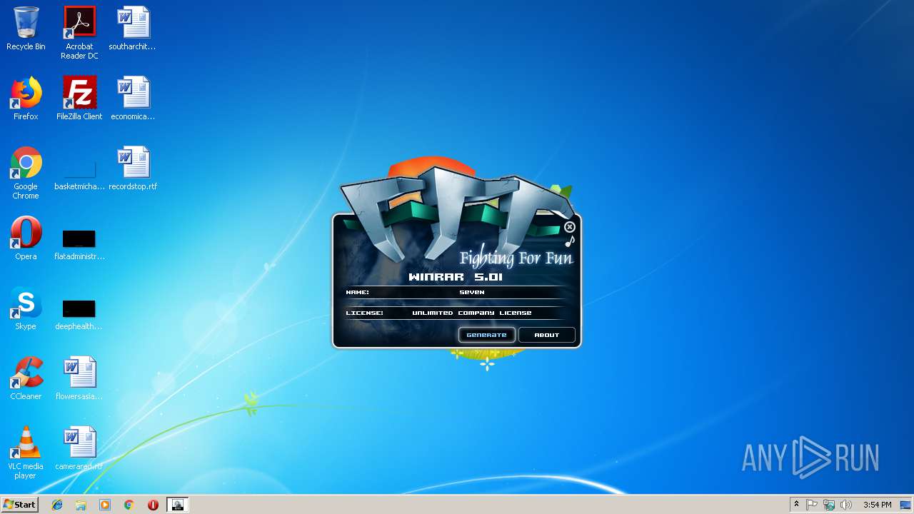Open the Recycle Bin desktop icon
914x514 pixels.
click(x=26, y=29)
